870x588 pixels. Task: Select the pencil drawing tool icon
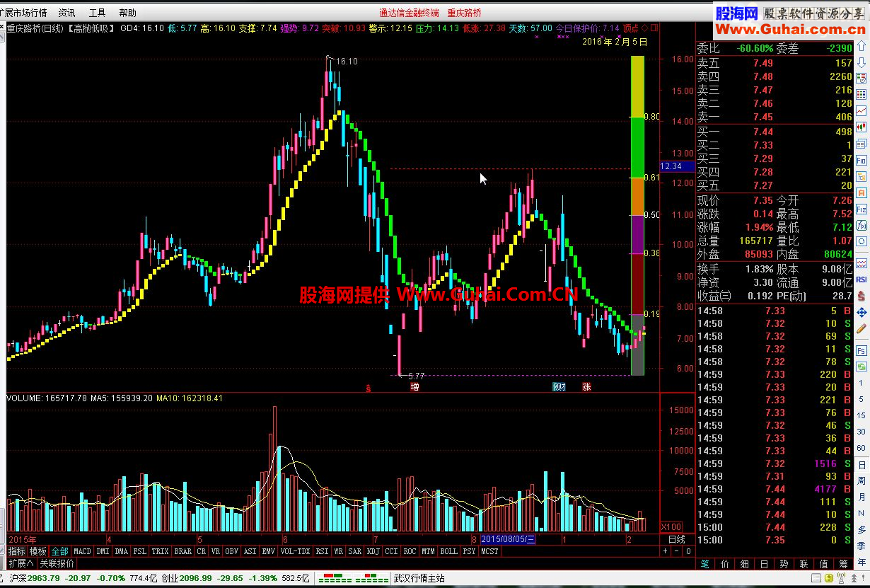(x=862, y=329)
